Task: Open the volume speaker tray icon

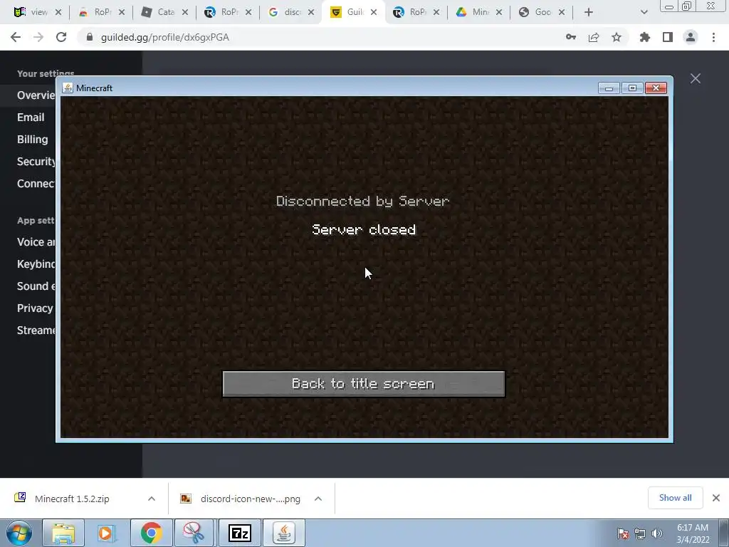Action: tap(657, 533)
